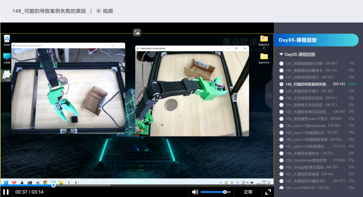Select radio button for lesson 154_yolov11的helloworld
Screen dimensions: 363x197
tap(281, 126)
